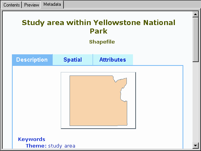Open the Description metadata section
This screenshot has width=201, height=151.
32,60
